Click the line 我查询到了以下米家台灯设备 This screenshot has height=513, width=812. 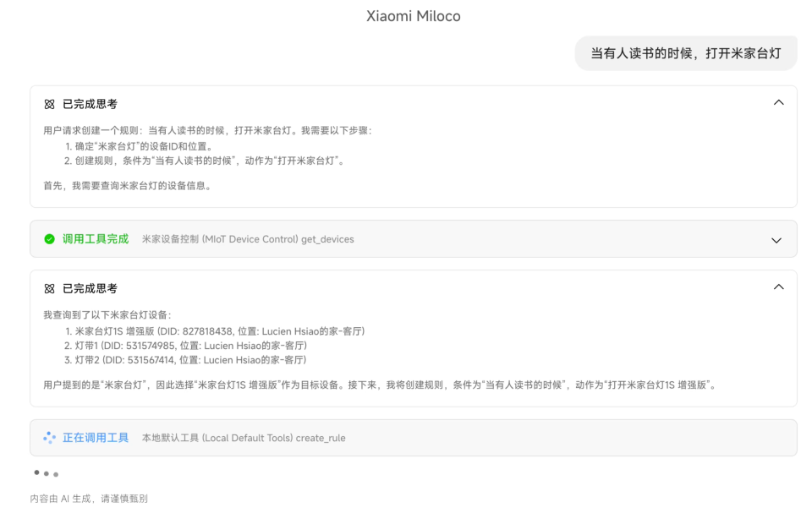coord(107,314)
